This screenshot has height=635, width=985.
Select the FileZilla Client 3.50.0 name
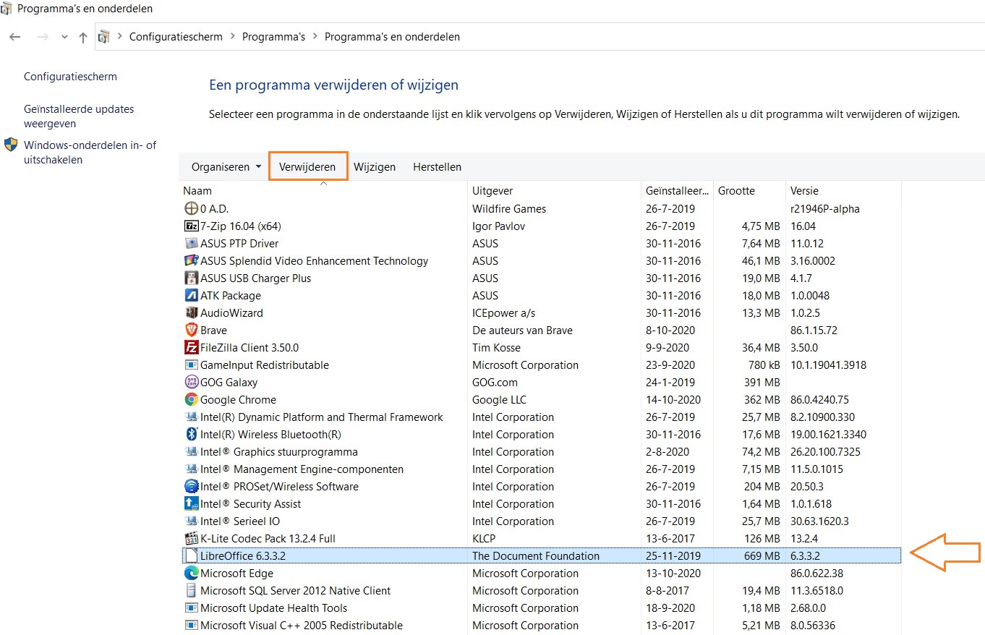250,348
